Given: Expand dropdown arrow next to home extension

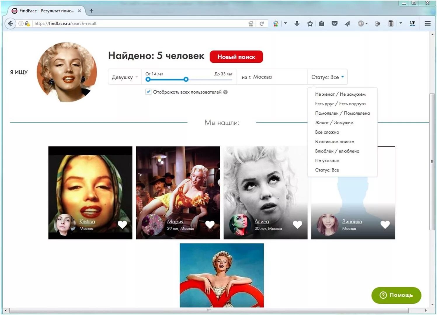Looking at the screenshot, I should click(x=285, y=23).
